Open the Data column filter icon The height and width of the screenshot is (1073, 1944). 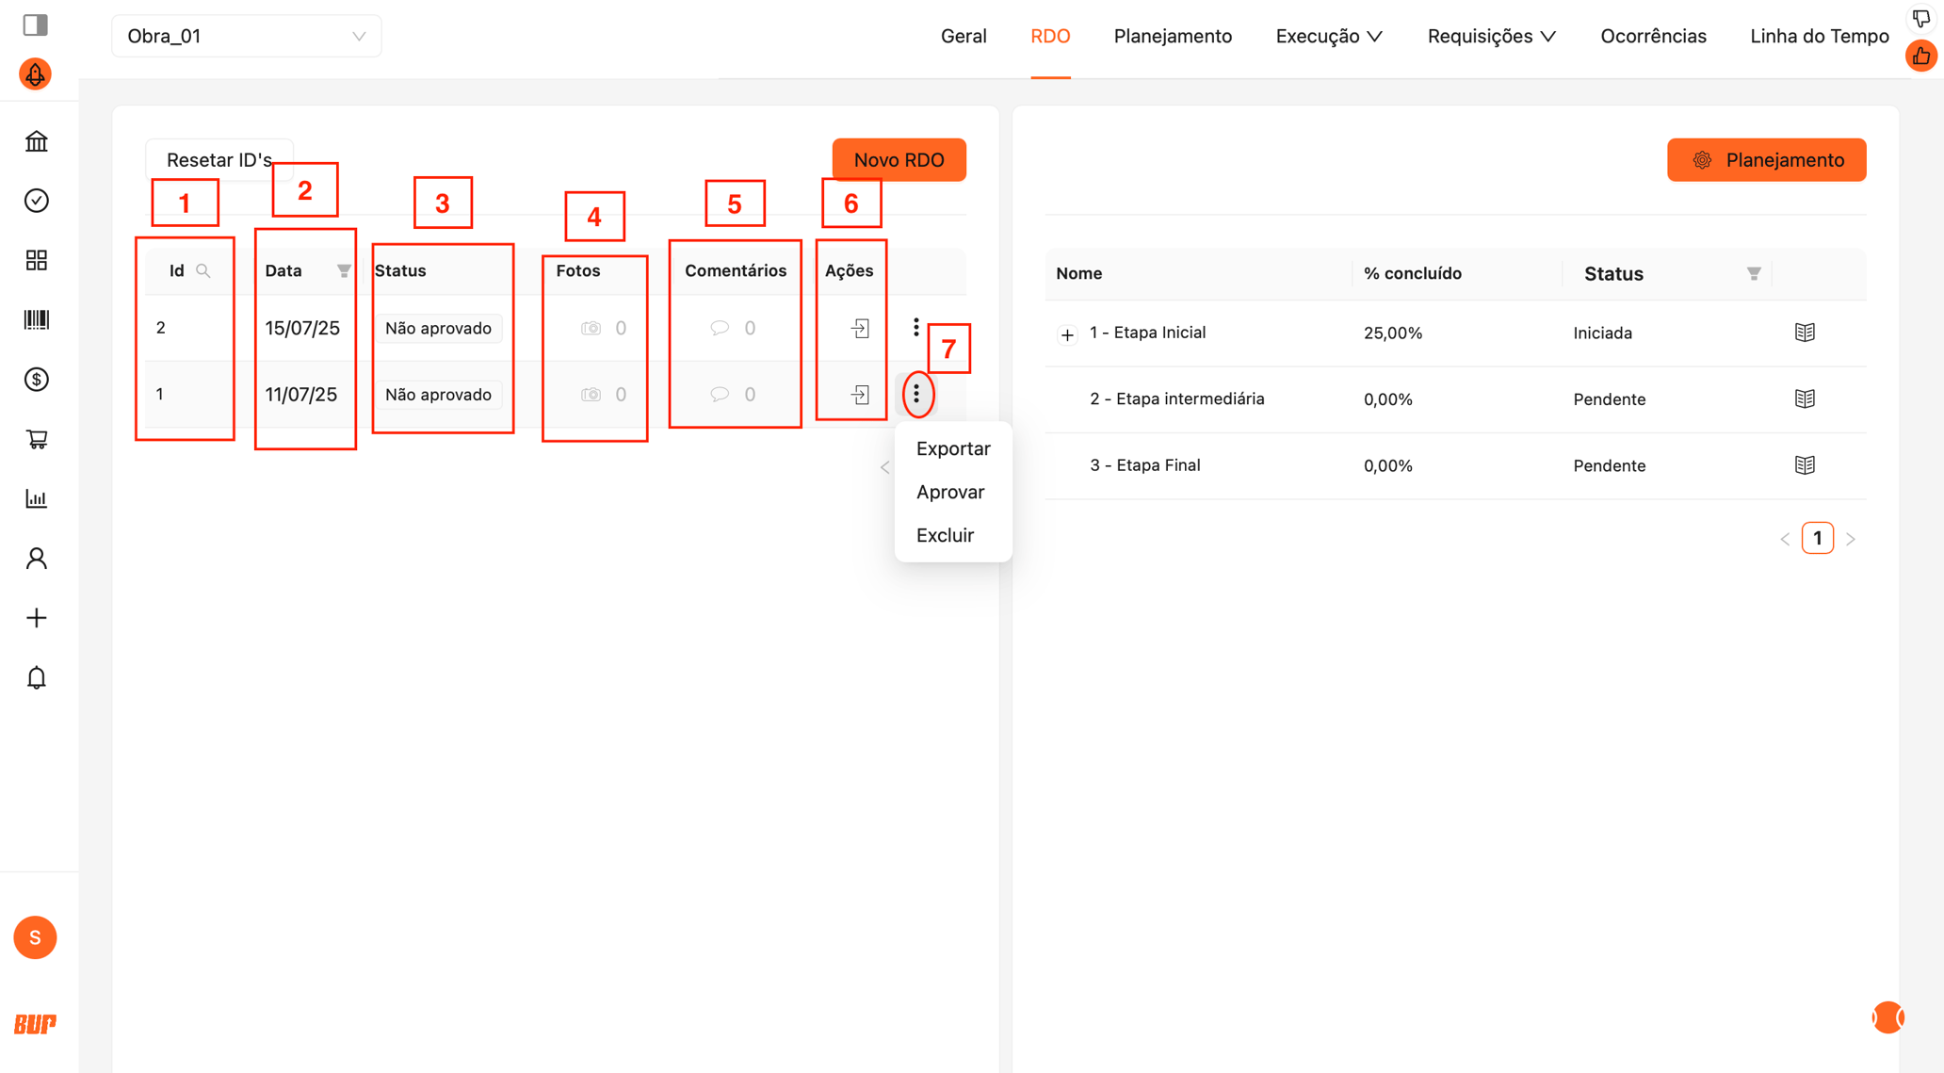pyautogui.click(x=343, y=270)
